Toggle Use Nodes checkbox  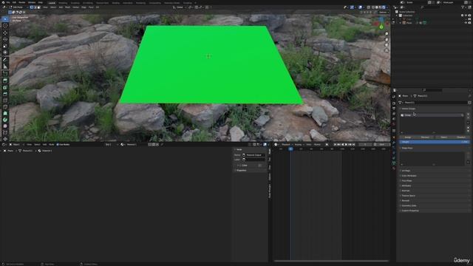point(58,145)
